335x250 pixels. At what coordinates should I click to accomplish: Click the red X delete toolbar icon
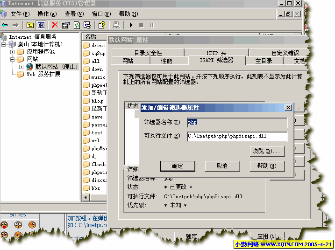(x=55, y=25)
